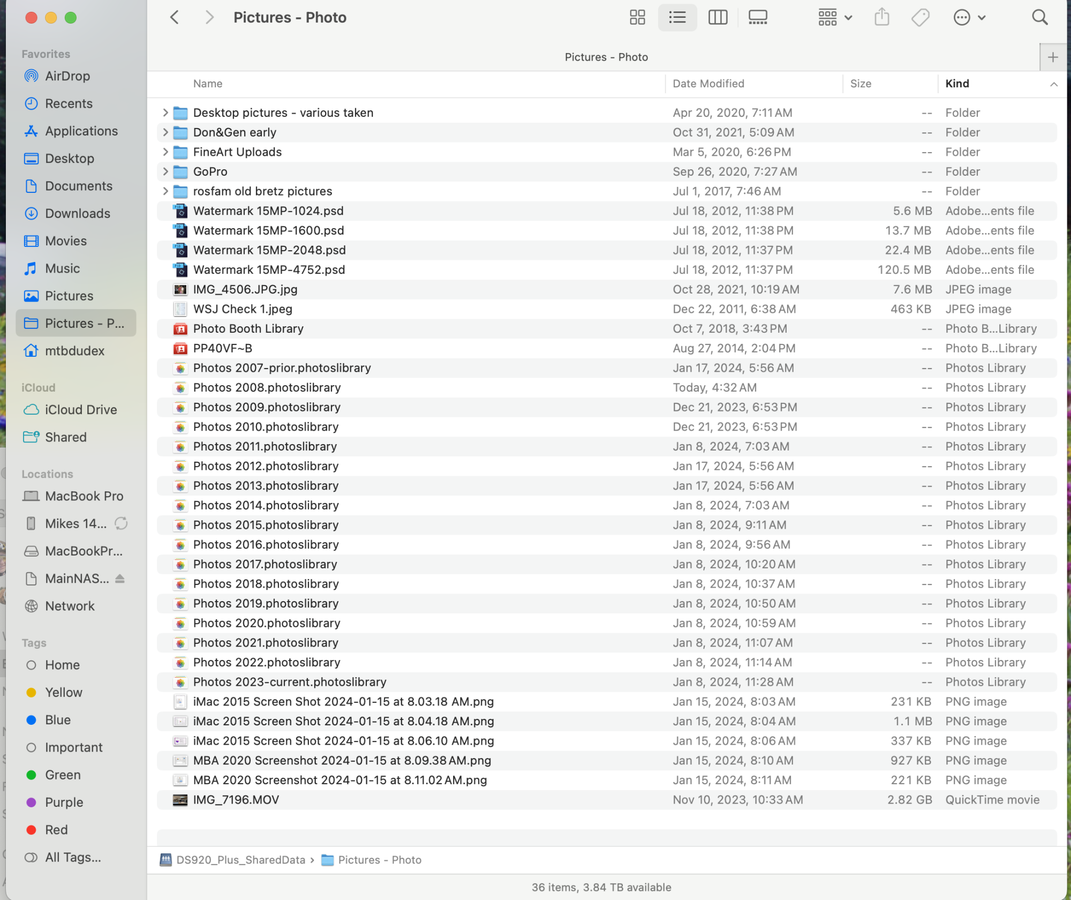Open Desktop in the sidebar
1071x900 pixels.
click(x=70, y=159)
